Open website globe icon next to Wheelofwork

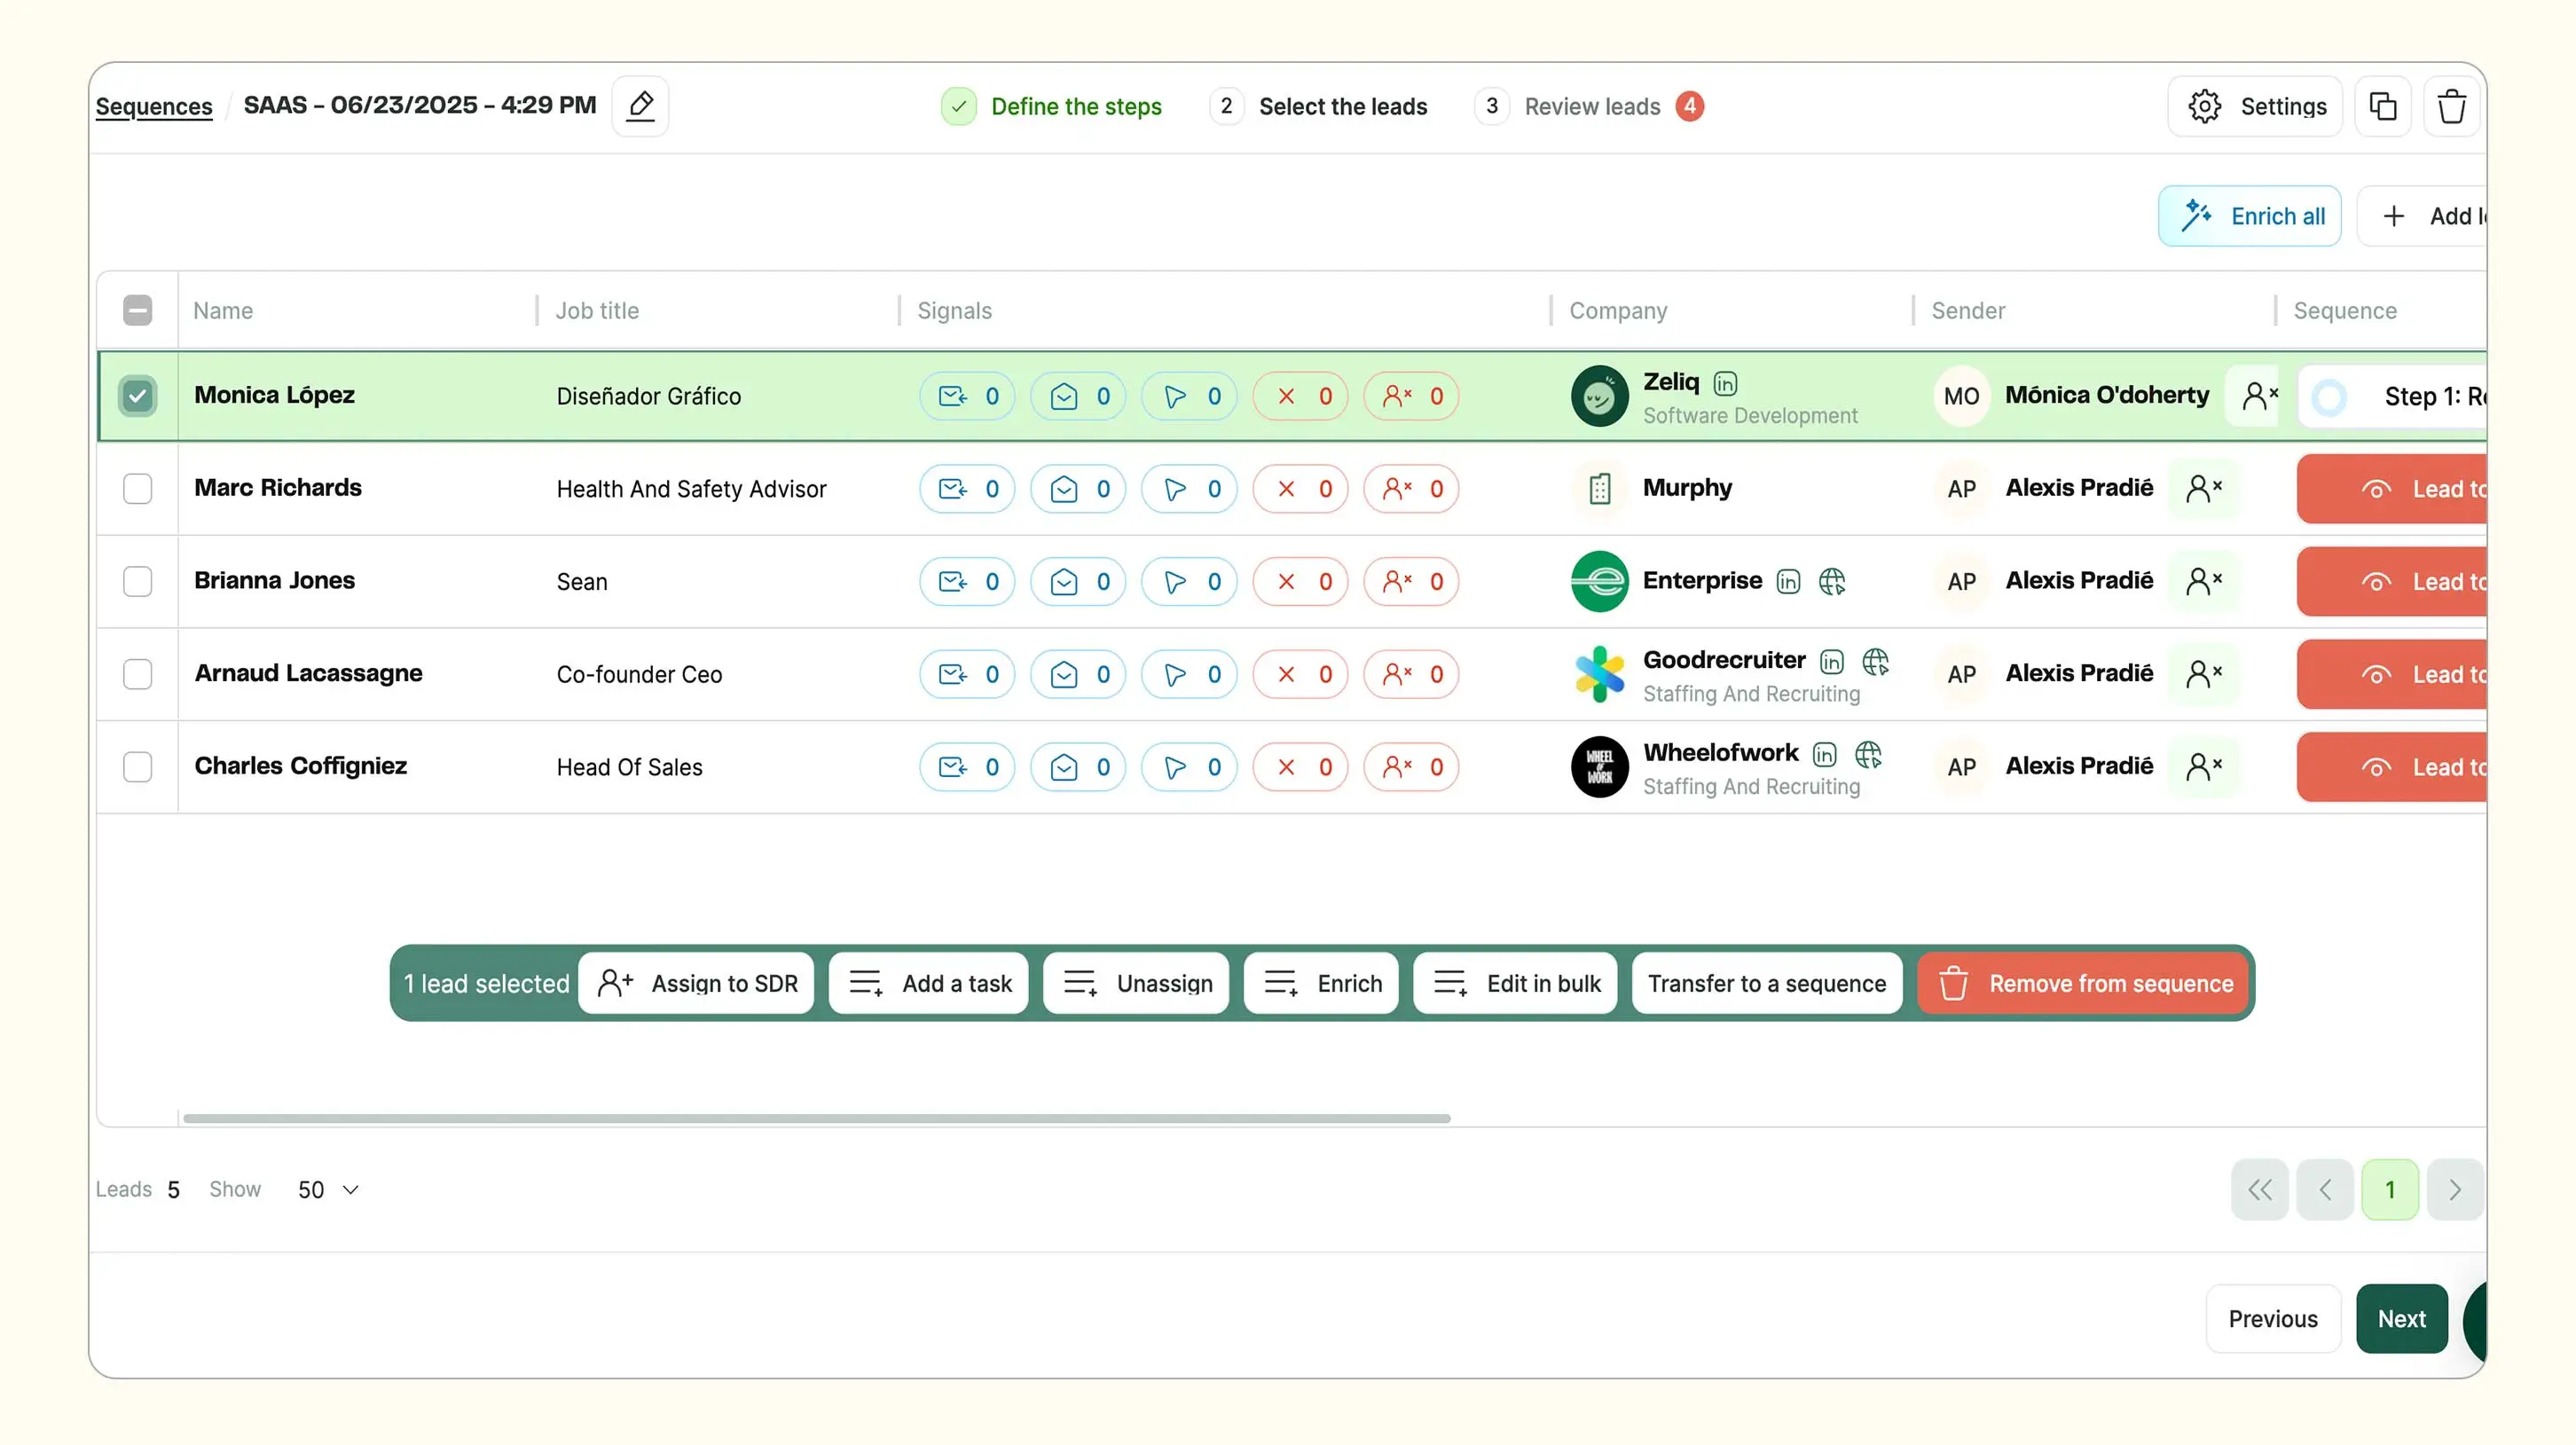pos(1868,754)
